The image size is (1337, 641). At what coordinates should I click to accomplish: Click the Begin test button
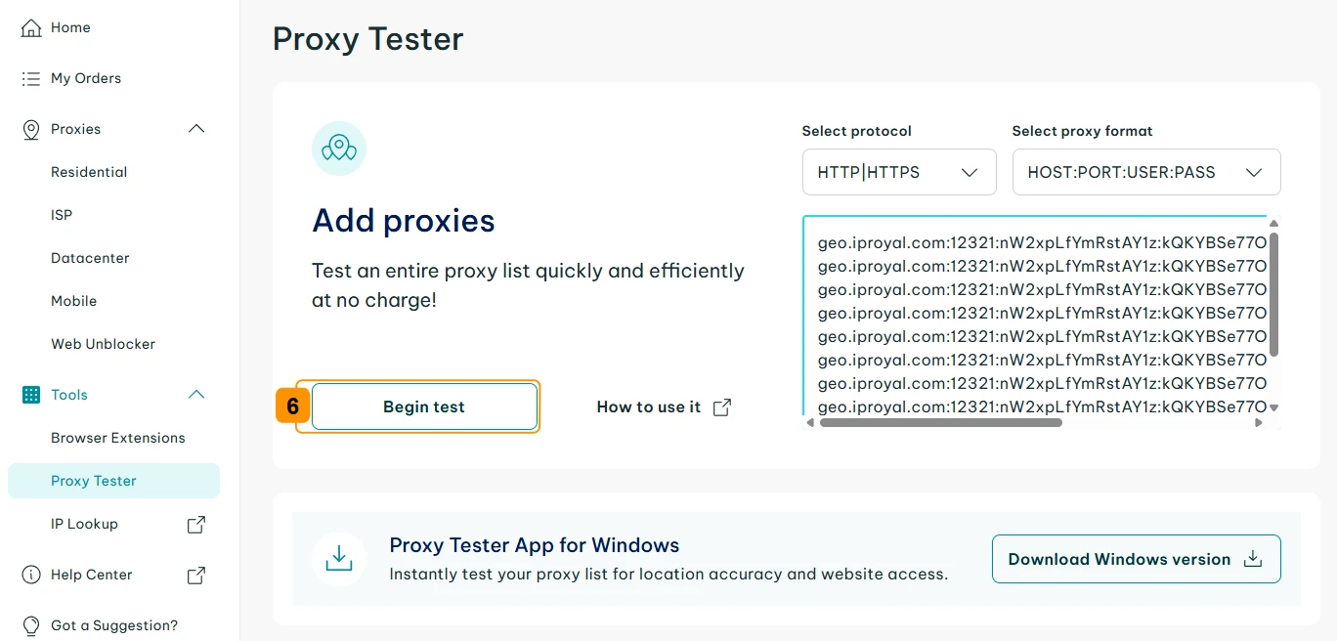pyautogui.click(x=424, y=406)
